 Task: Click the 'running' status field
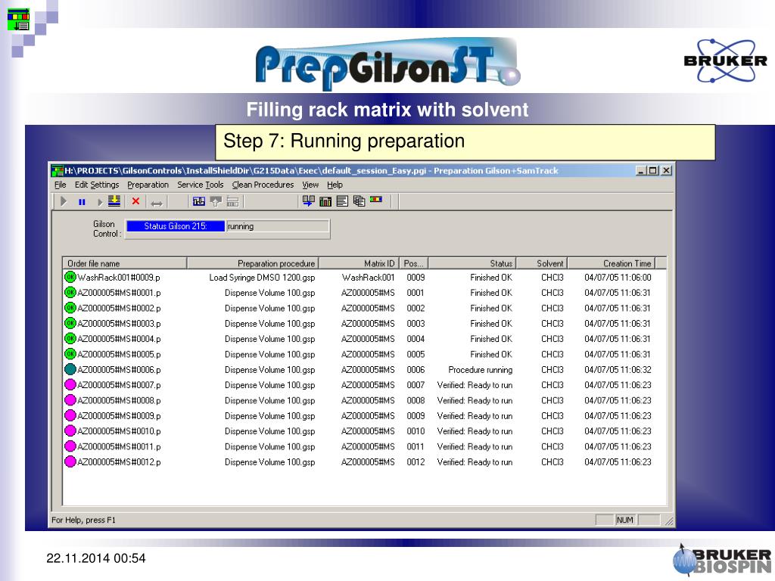[277, 226]
